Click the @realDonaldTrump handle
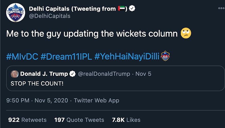This screenshot has width=225, height=128. coord(104,74)
